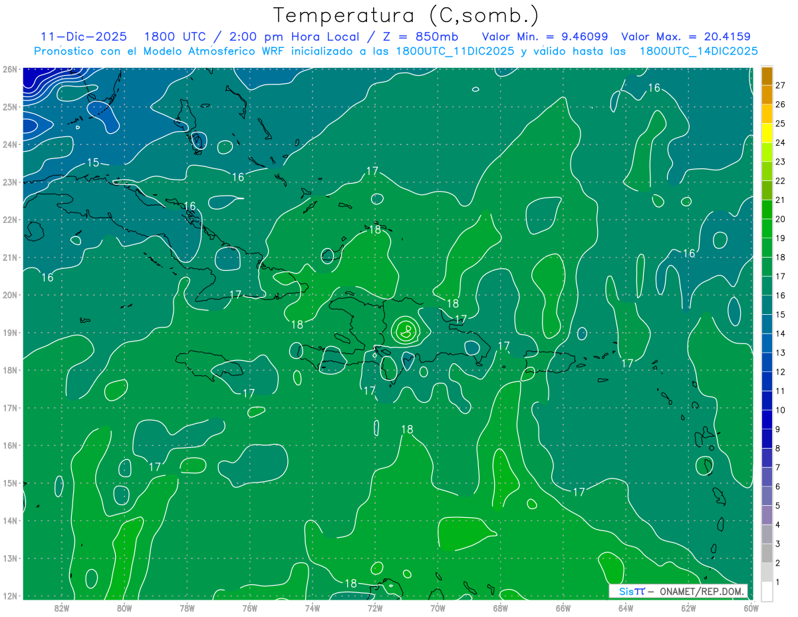Click the '1800UTC_14DIC2025' valid-until timestamp
798x617 pixels.
[698, 51]
